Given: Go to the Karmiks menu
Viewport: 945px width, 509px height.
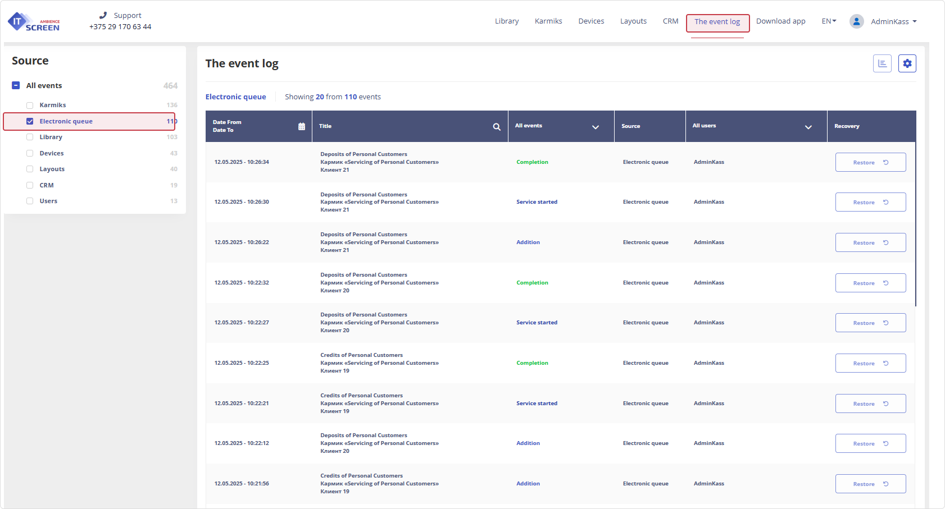Looking at the screenshot, I should click(548, 21).
